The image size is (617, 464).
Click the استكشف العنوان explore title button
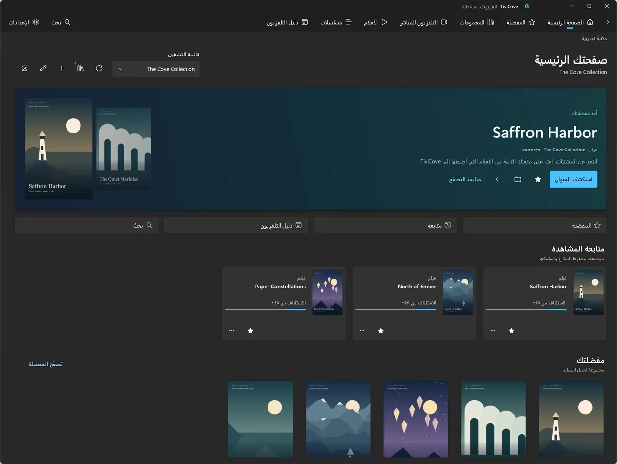coord(573,179)
